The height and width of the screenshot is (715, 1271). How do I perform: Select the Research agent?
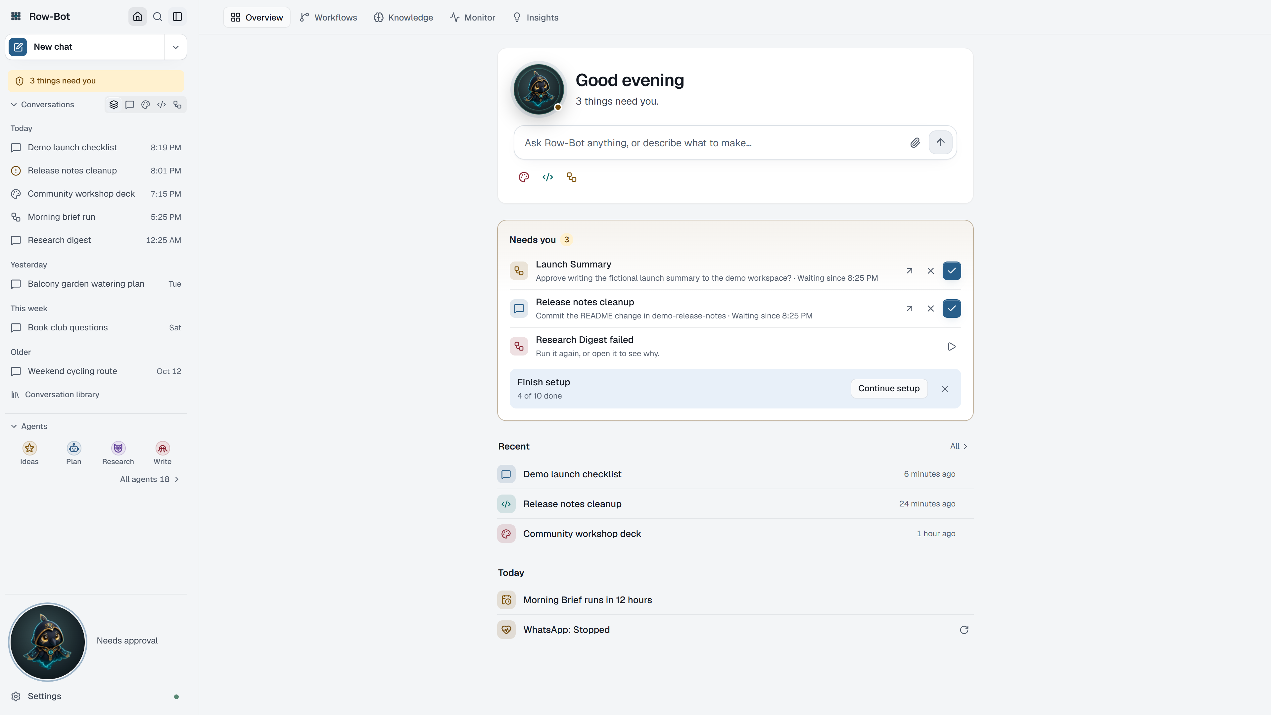click(118, 453)
